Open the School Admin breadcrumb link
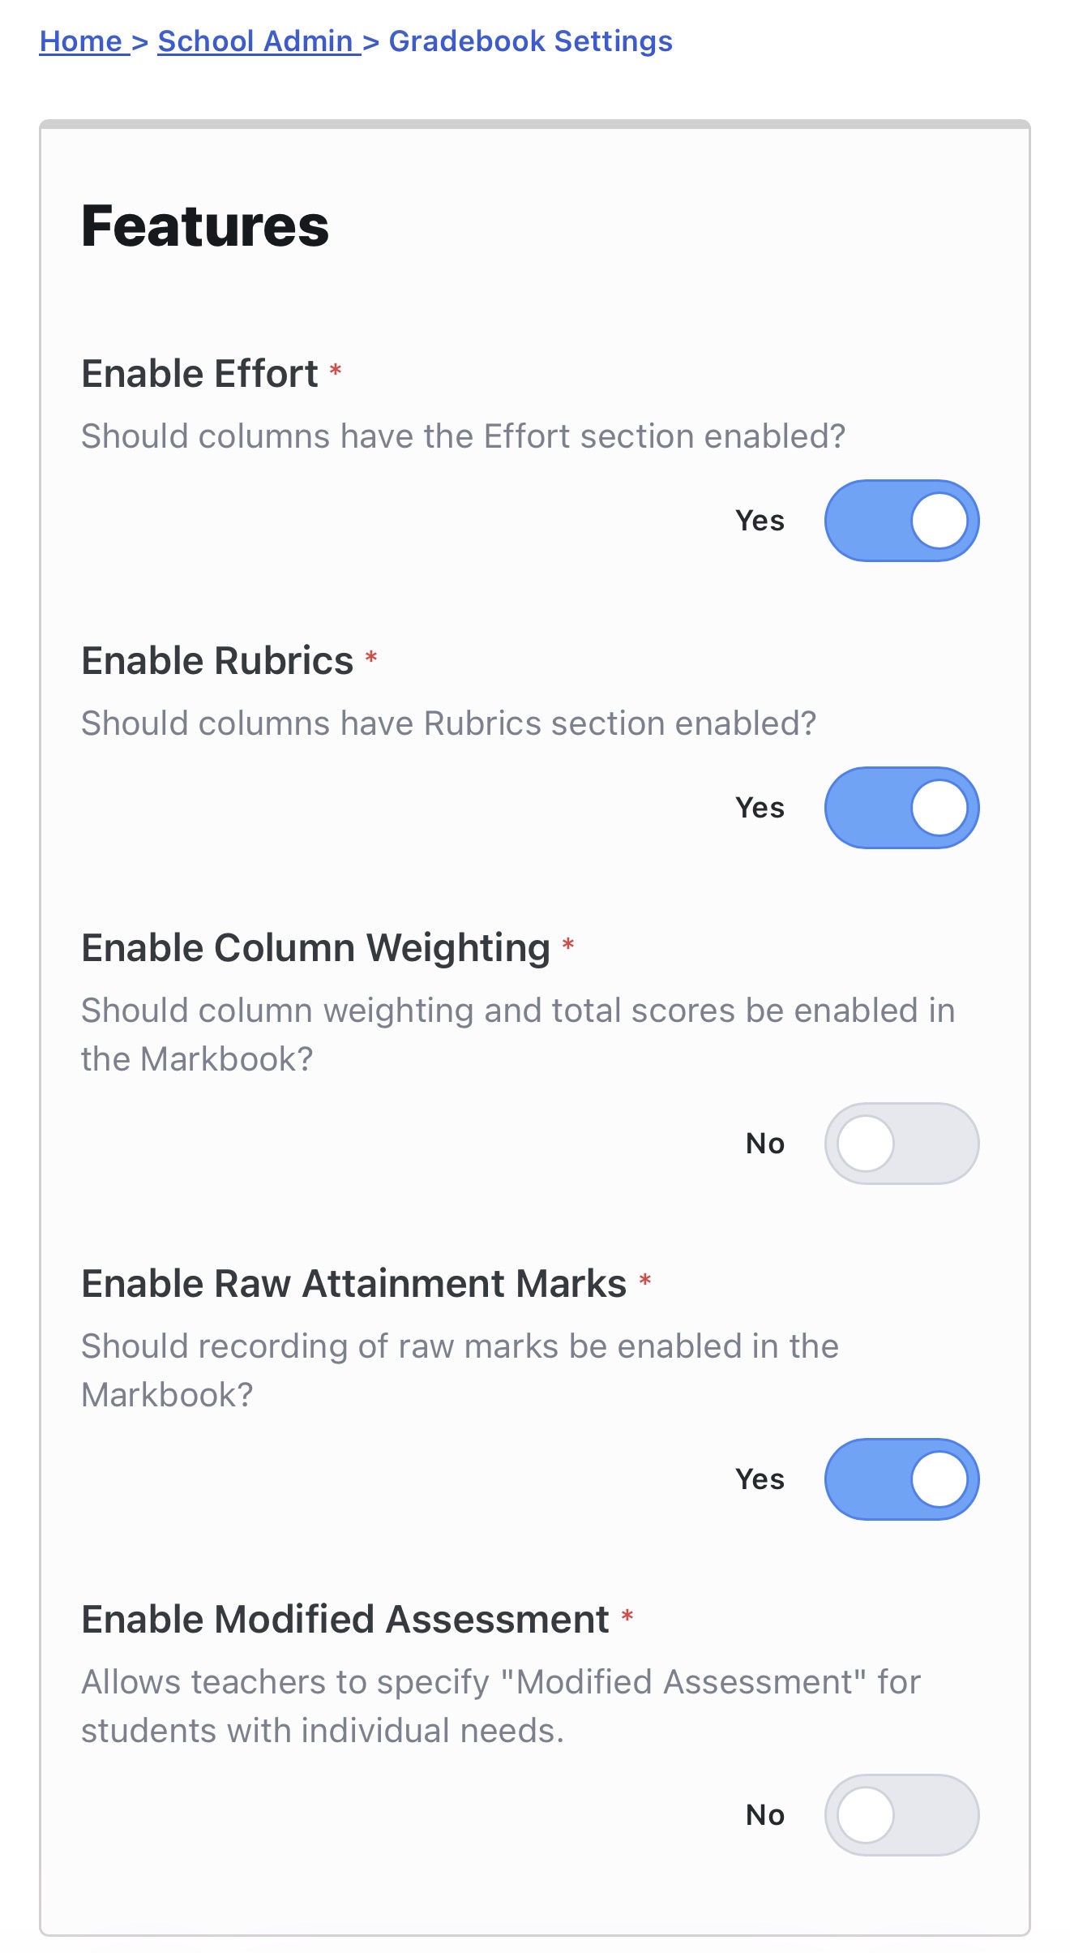The image size is (1070, 1953). pyautogui.click(x=255, y=41)
